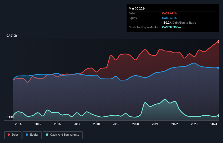This screenshot has width=223, height=143.
Task: Click the teal Cash And Equivalents legend dot
Action: [47, 135]
